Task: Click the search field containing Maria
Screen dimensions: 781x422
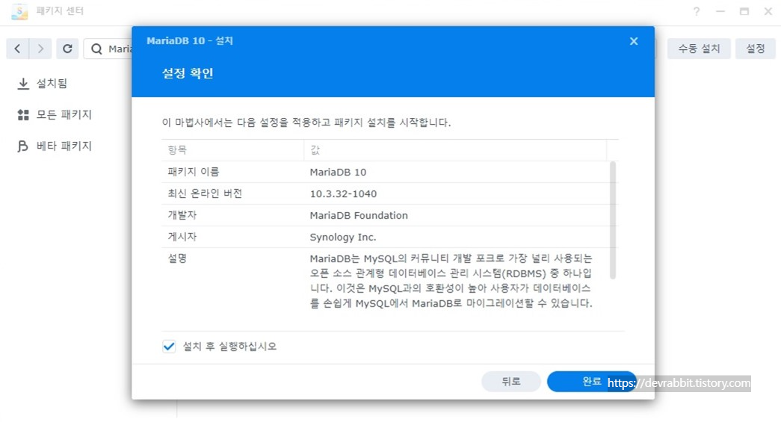Action: [x=108, y=49]
